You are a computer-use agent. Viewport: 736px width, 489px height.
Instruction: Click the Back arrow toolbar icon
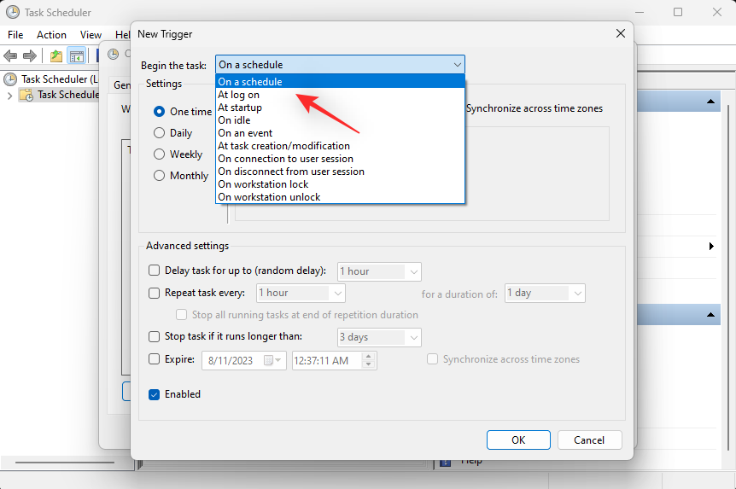point(10,56)
